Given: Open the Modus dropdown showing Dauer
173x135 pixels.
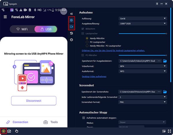Looking at the screenshot, I should coord(142,122).
